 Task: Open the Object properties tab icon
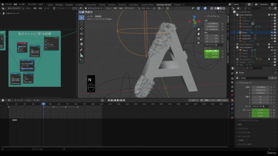(232, 100)
